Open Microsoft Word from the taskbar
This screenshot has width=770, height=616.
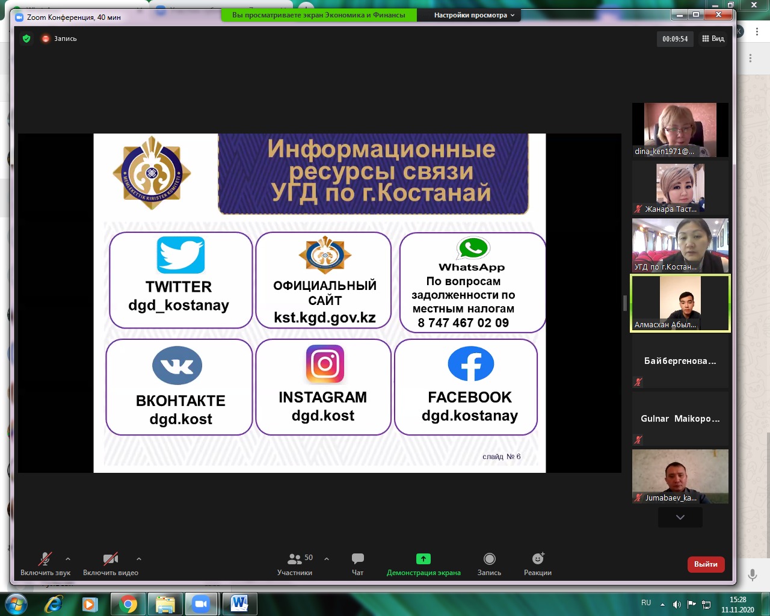coord(239,603)
